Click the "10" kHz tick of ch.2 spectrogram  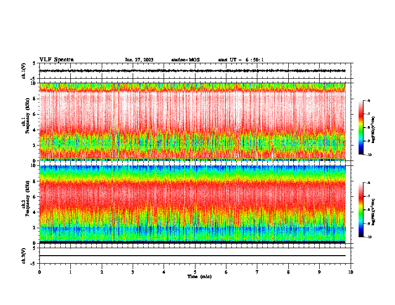33,165
